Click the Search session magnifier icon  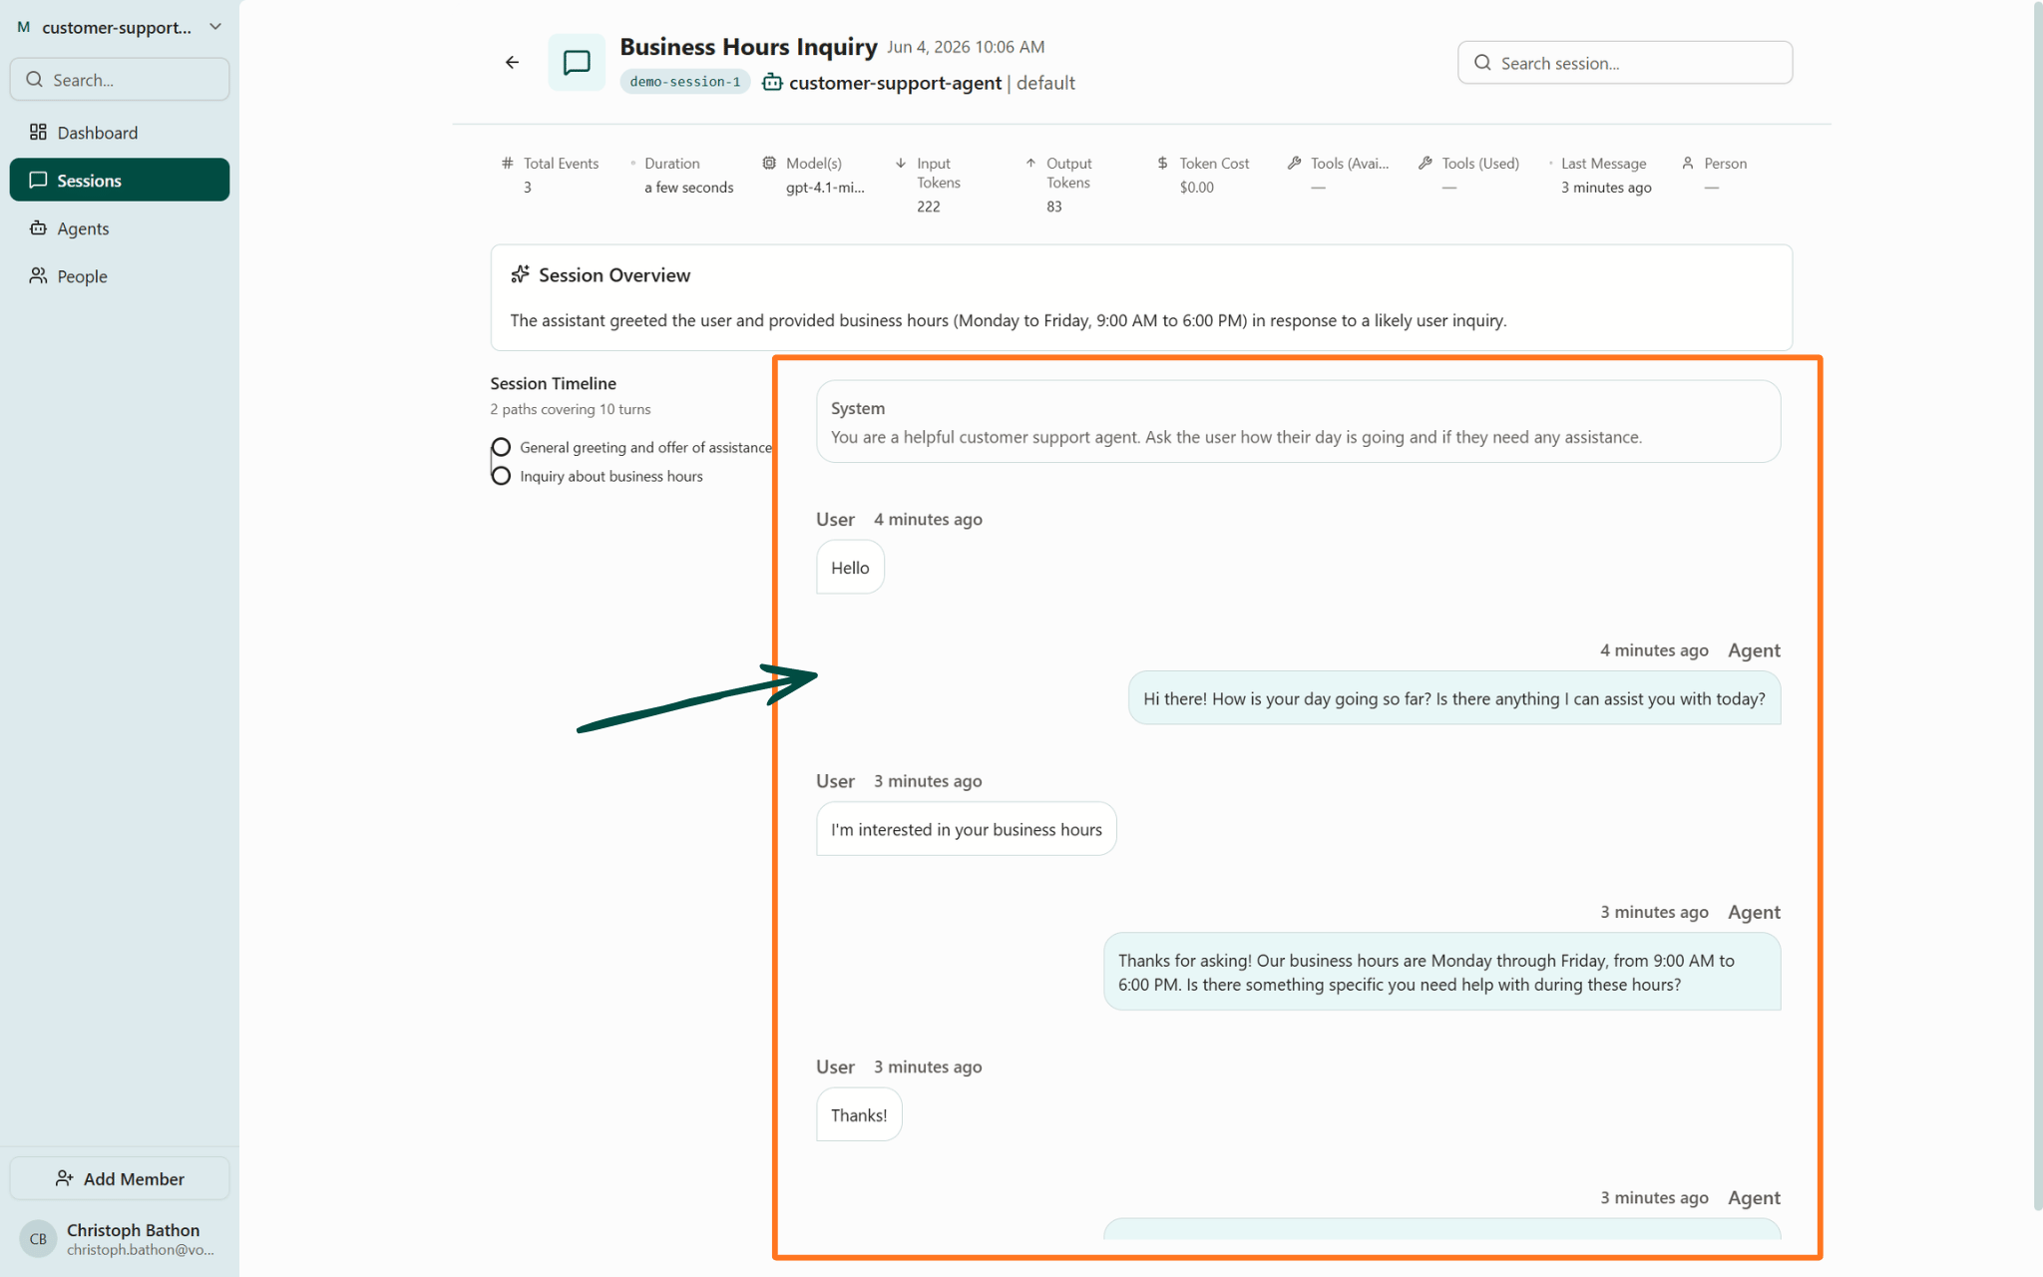point(1483,63)
